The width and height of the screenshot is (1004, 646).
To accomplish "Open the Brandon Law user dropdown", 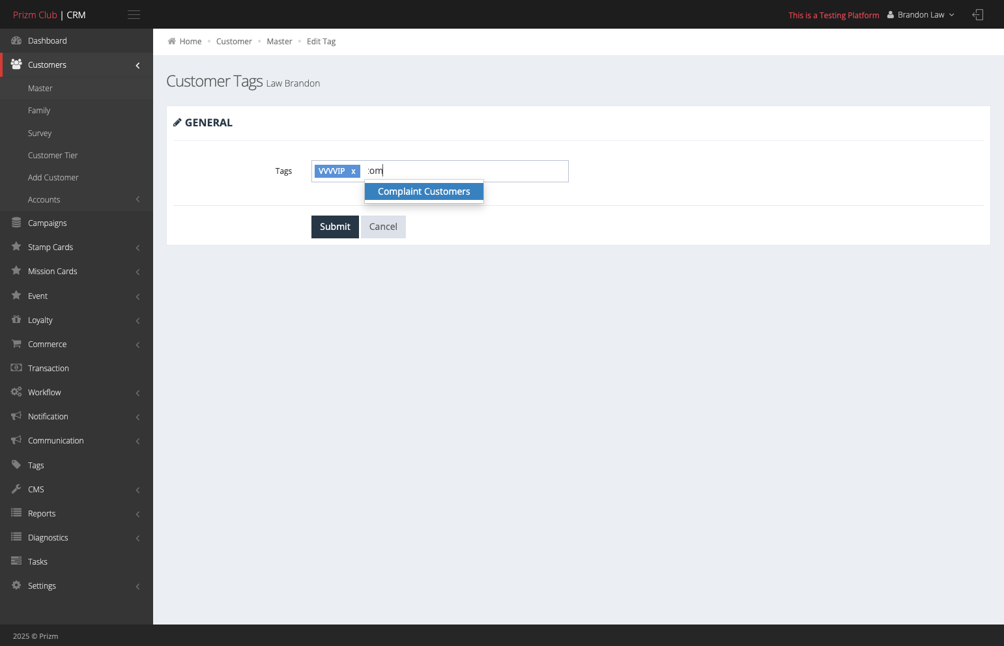I will click(x=921, y=15).
